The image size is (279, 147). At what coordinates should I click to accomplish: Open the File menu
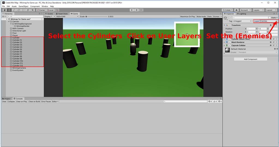[3, 6]
